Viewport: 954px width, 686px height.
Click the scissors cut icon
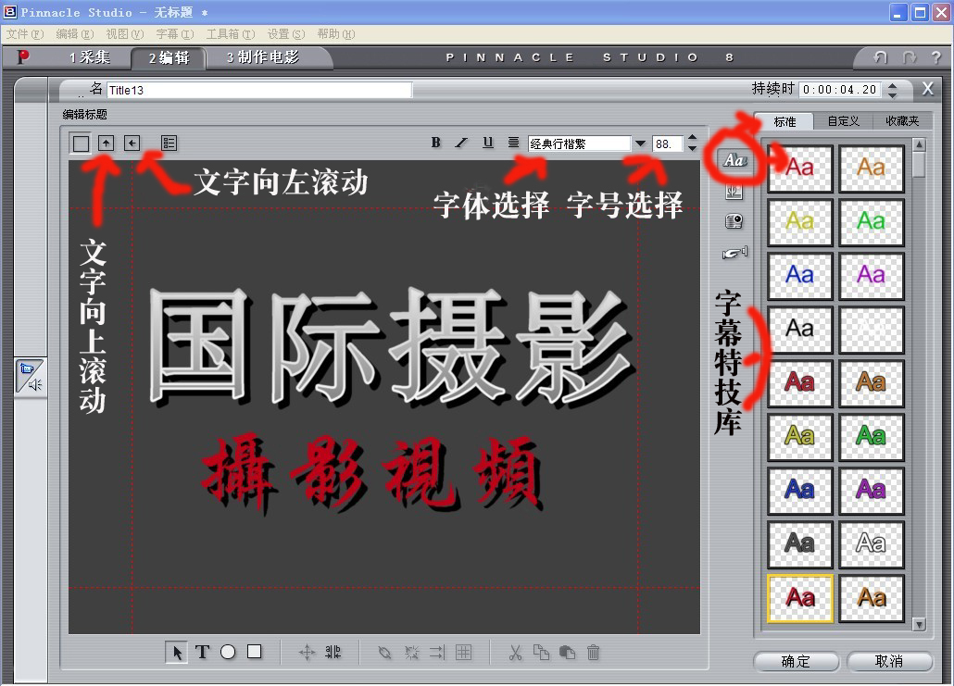tap(516, 653)
